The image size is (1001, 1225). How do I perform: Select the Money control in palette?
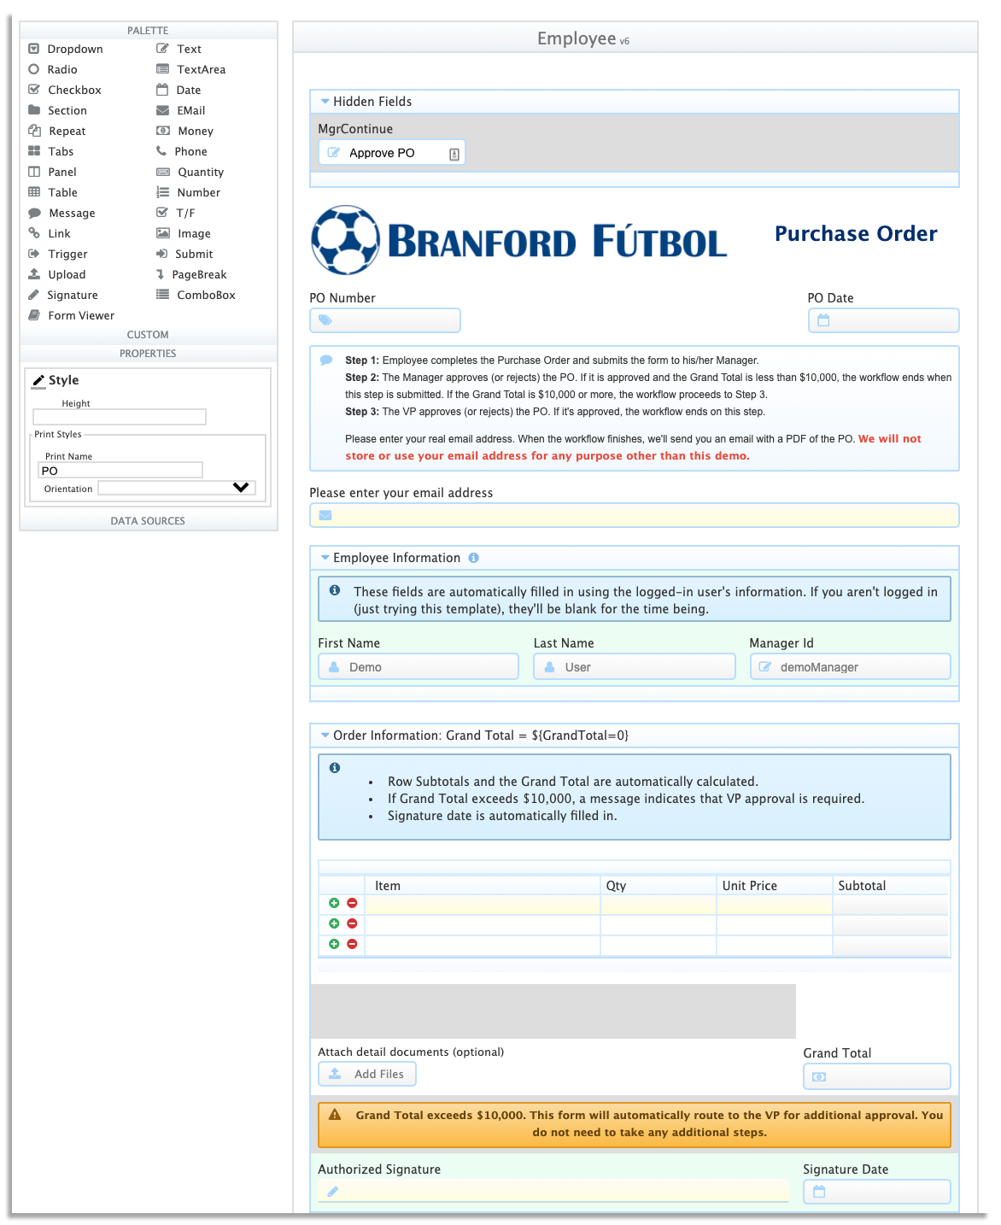(x=184, y=131)
